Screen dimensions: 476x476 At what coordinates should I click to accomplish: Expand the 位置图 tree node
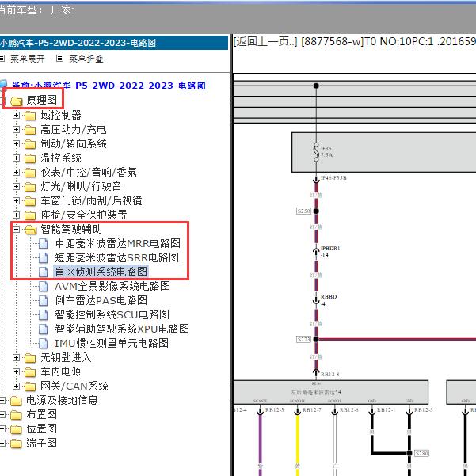coord(2,429)
